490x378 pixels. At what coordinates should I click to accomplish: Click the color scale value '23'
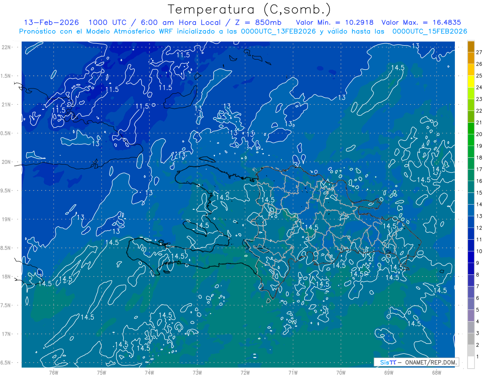tap(479, 99)
